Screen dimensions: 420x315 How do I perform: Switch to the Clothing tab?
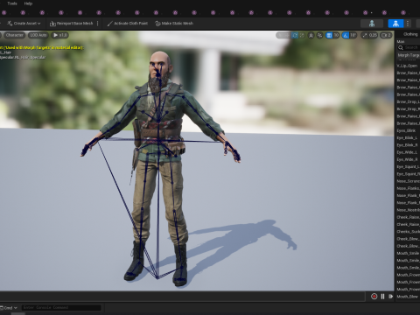click(410, 34)
